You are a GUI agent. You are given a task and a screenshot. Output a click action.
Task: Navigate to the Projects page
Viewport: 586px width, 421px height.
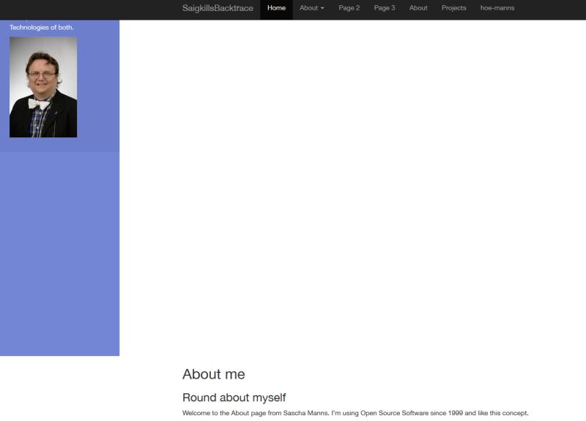coord(453,8)
